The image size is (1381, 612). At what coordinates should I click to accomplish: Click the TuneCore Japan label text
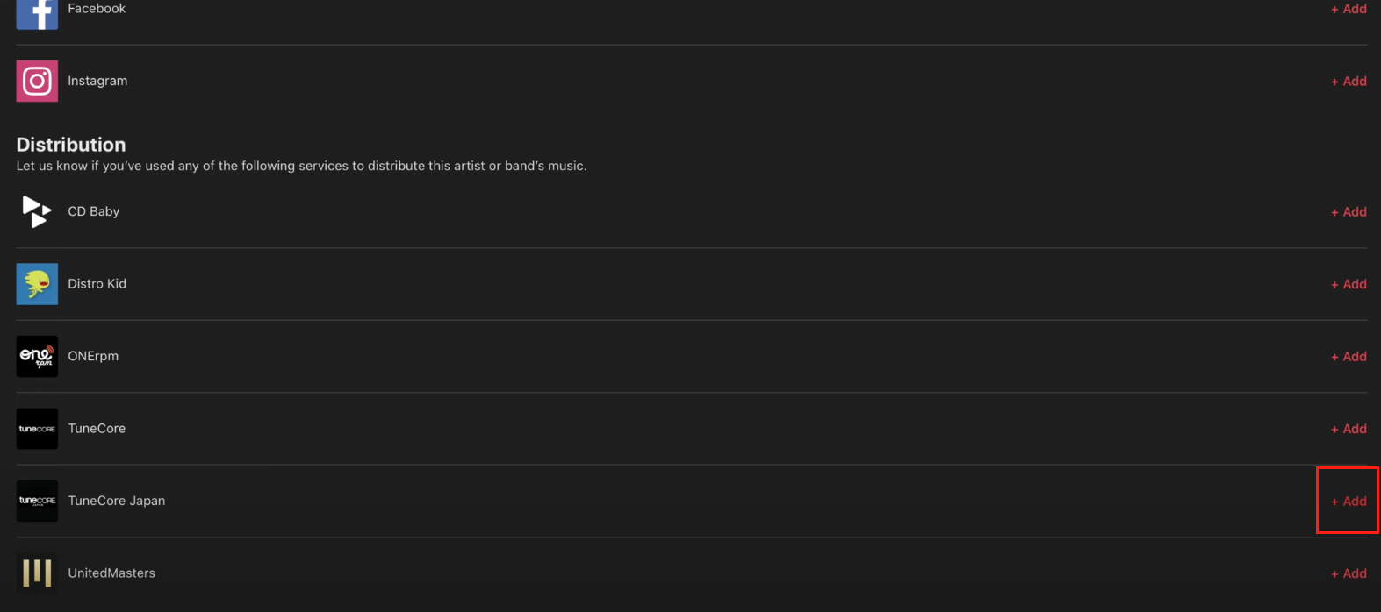point(117,501)
